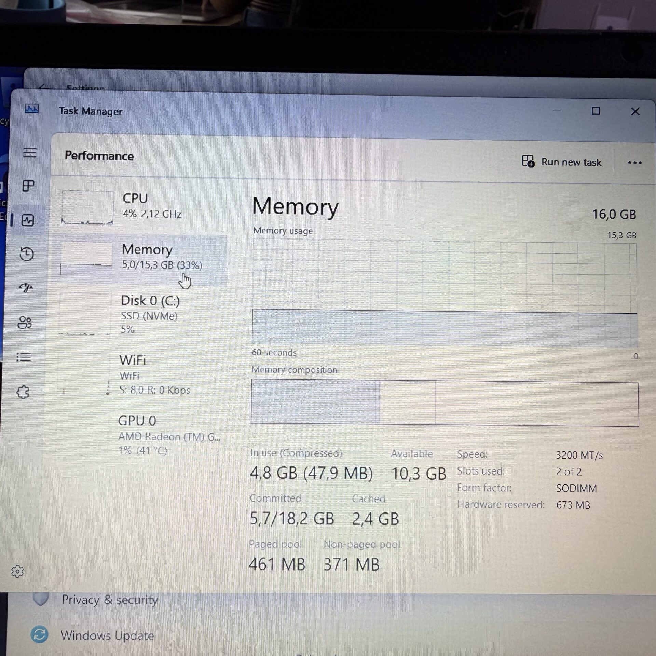Click the Memory usage graph

point(444,293)
